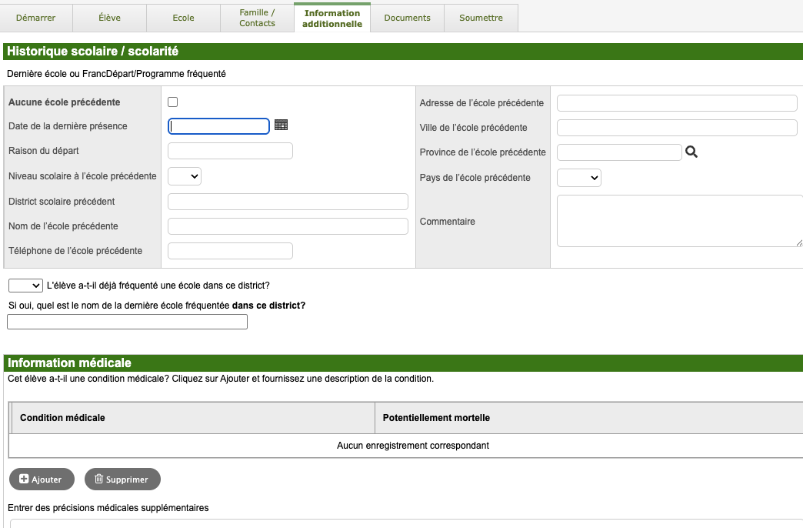Viewport: 803px width, 528px height.
Task: Open the Élève tab
Action: (109, 18)
